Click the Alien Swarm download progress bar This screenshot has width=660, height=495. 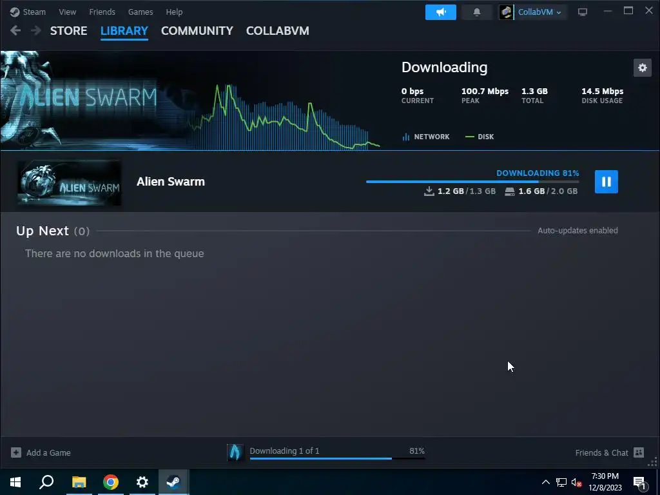472,181
